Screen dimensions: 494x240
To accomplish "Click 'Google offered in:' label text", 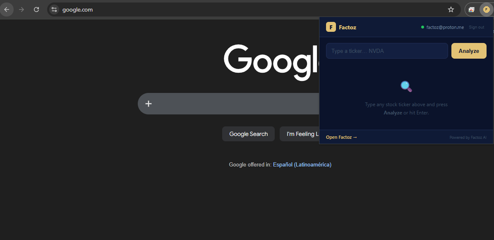I will (x=250, y=164).
